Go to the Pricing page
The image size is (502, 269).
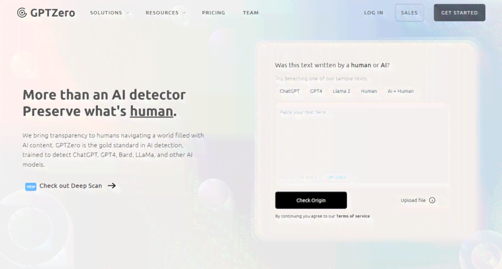(x=213, y=13)
